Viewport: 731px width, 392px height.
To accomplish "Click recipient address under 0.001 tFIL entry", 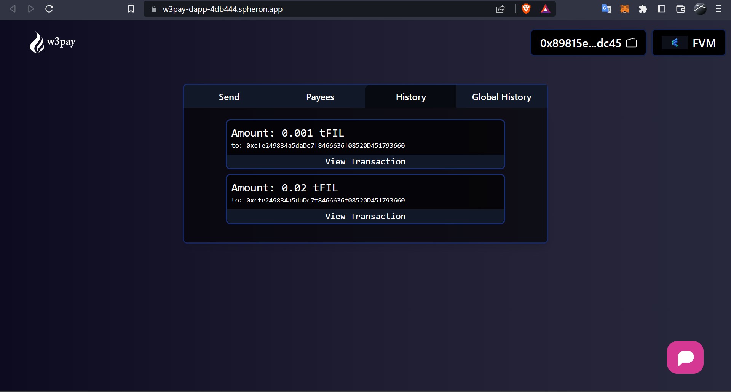I will pyautogui.click(x=326, y=145).
